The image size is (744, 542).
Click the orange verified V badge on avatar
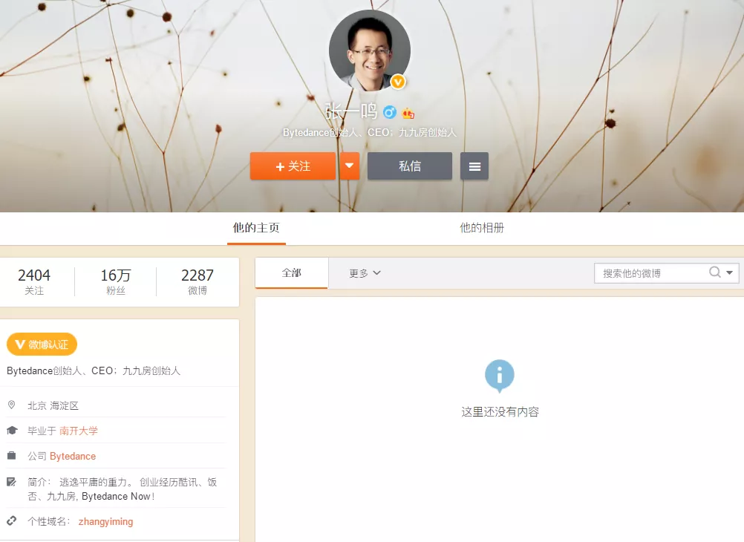tap(398, 82)
